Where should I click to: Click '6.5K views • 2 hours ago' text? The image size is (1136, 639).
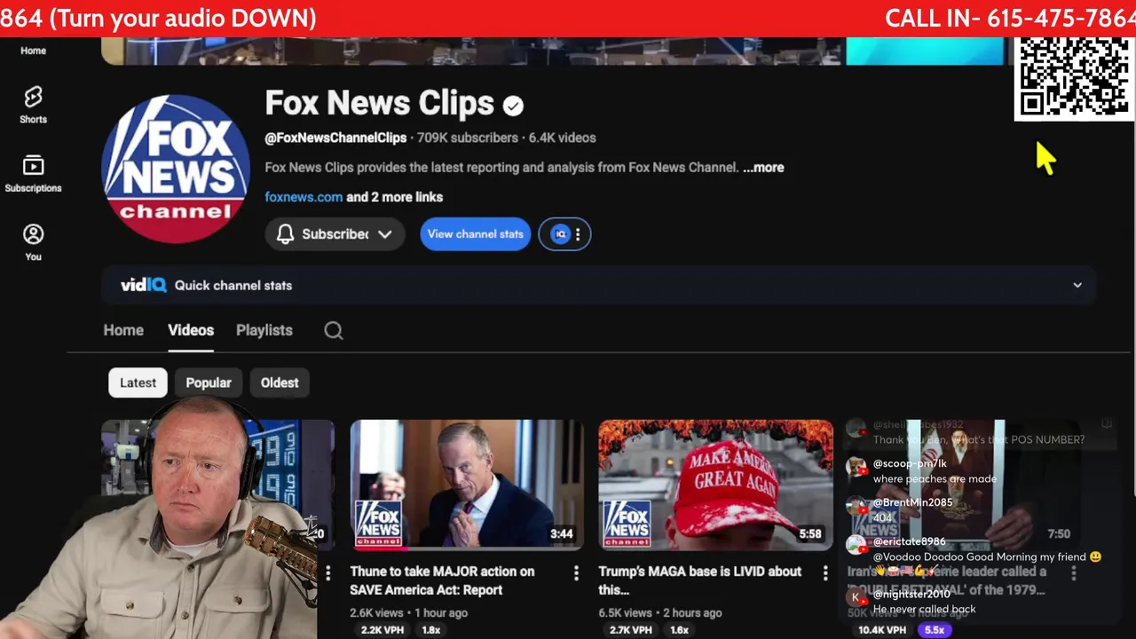point(659,612)
